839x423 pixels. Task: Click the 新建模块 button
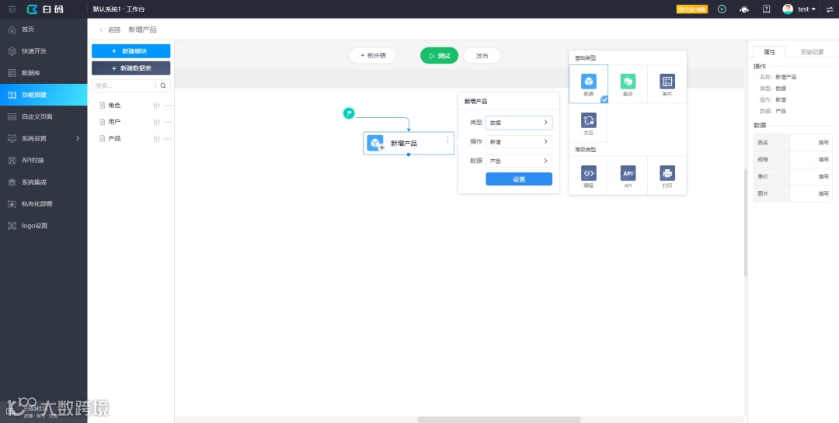pyautogui.click(x=131, y=50)
